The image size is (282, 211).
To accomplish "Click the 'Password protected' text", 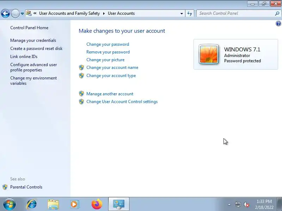I will (x=242, y=61).
